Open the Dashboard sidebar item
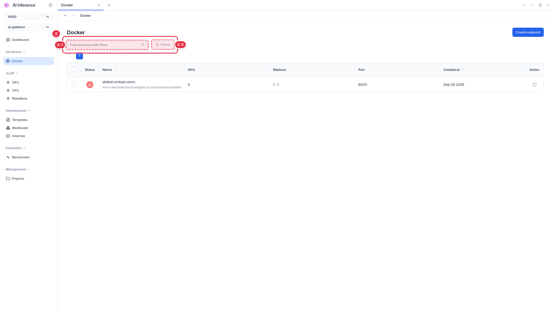553x311 pixels. pyautogui.click(x=29, y=40)
